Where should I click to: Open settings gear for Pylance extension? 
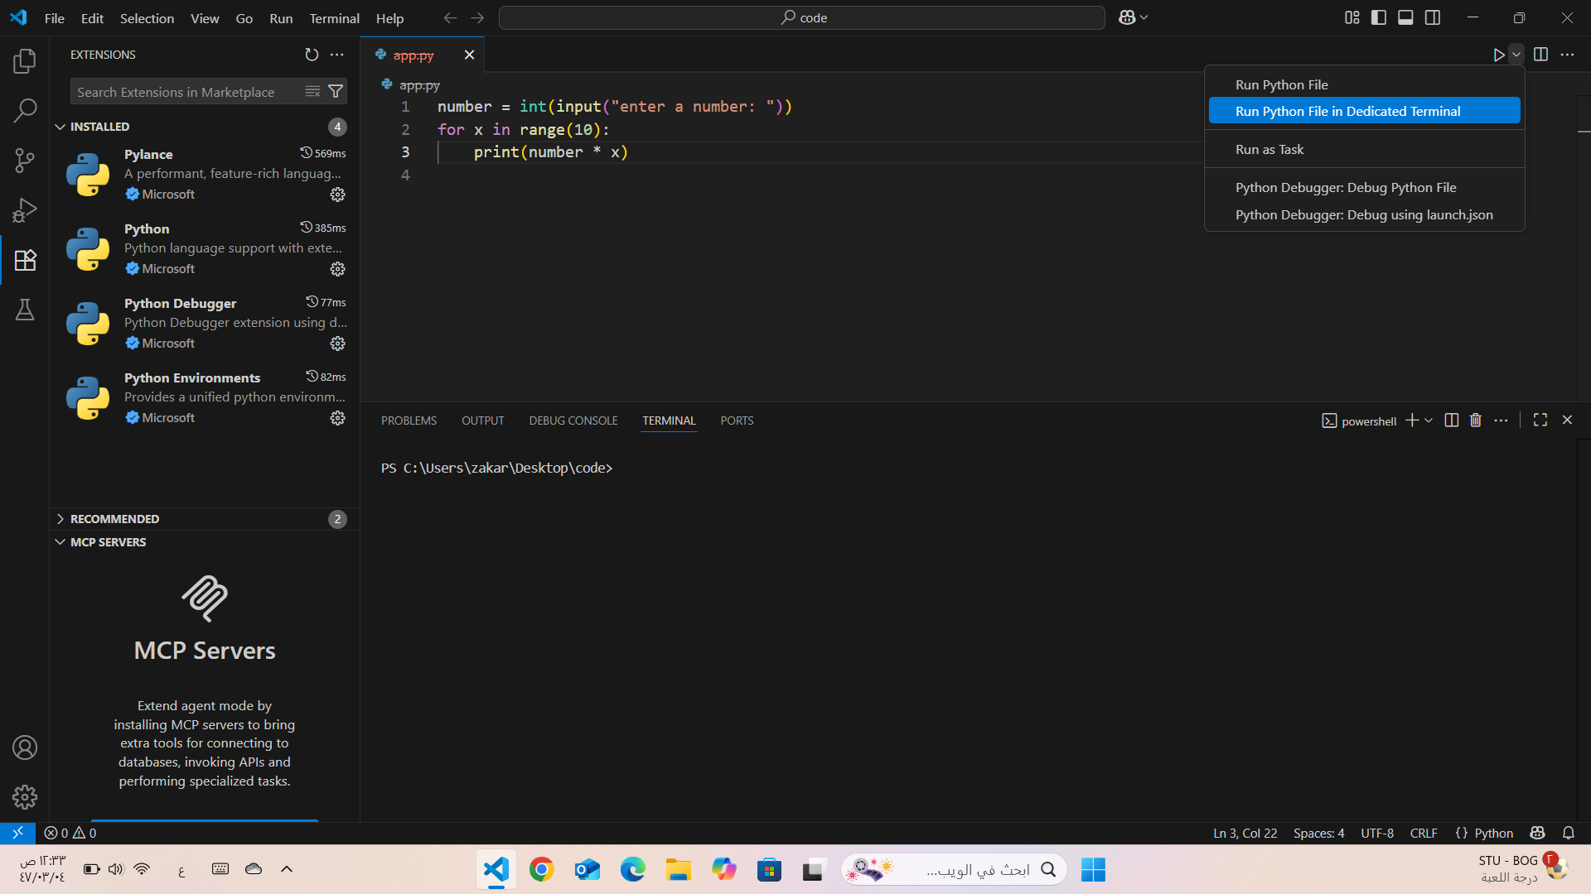[x=337, y=195]
